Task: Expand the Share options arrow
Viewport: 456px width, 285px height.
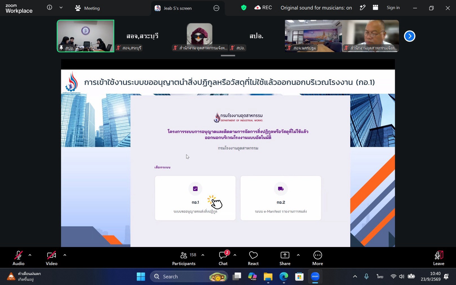Action: [x=298, y=255]
